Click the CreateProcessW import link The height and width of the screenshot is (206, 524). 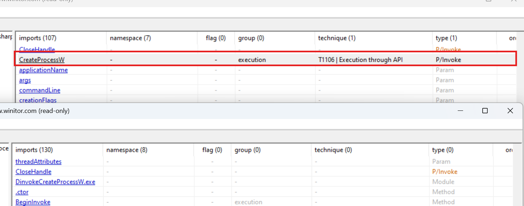[x=42, y=60]
